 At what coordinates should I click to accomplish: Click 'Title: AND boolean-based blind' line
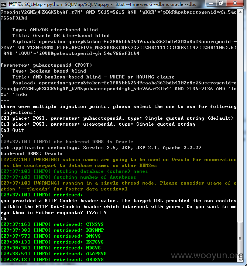[x=93, y=77]
